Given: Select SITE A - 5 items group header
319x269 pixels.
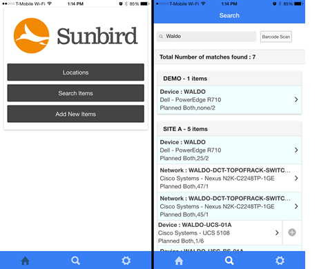Looking at the screenshot, I should 229,129.
